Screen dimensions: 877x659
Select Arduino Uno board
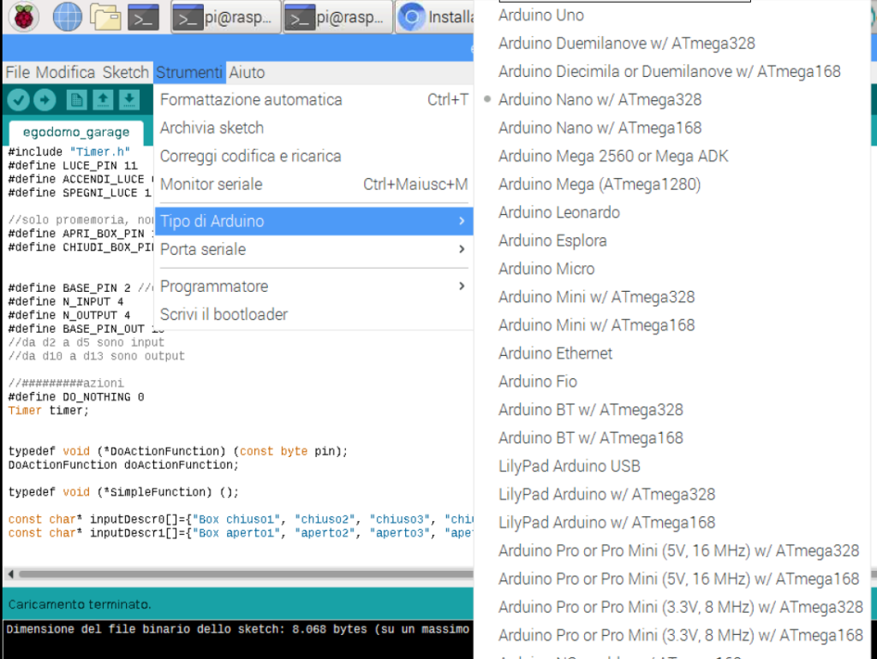pos(672,15)
